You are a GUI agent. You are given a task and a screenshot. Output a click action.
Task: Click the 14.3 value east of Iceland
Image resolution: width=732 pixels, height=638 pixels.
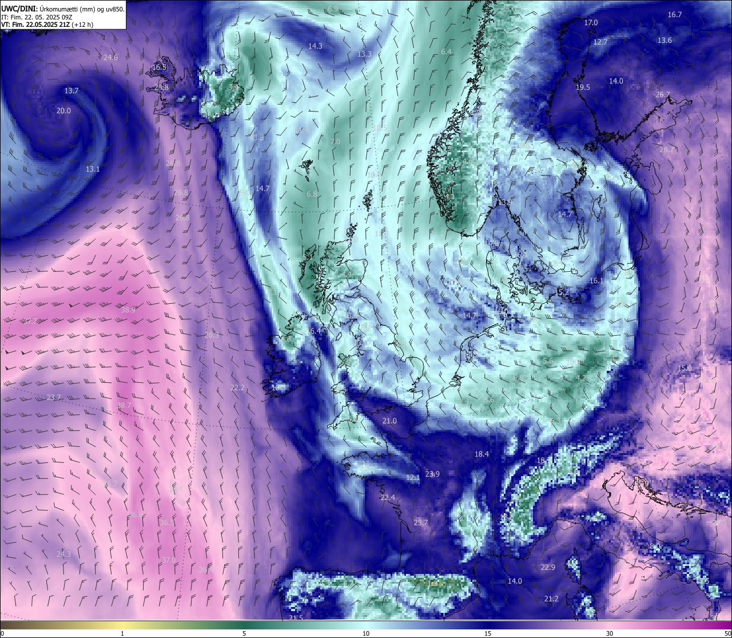[315, 46]
